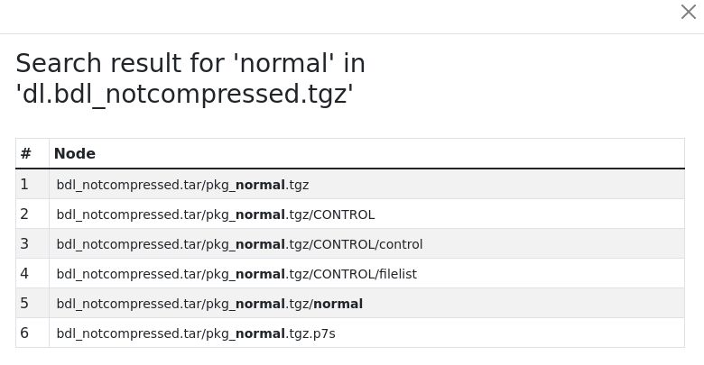Click the trailing bold 'normal' in row 5
This screenshot has height=365, width=704.
tap(338, 304)
